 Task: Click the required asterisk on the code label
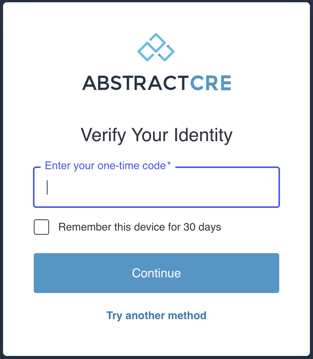point(169,165)
